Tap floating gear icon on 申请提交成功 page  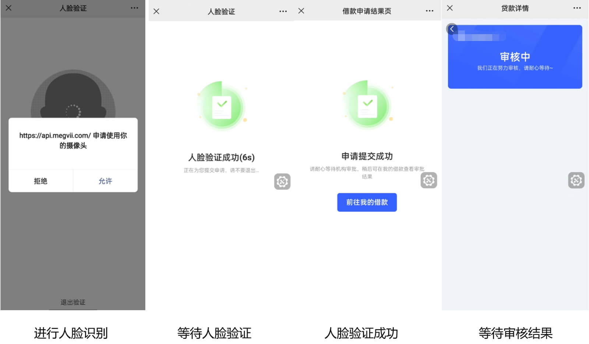point(428,180)
